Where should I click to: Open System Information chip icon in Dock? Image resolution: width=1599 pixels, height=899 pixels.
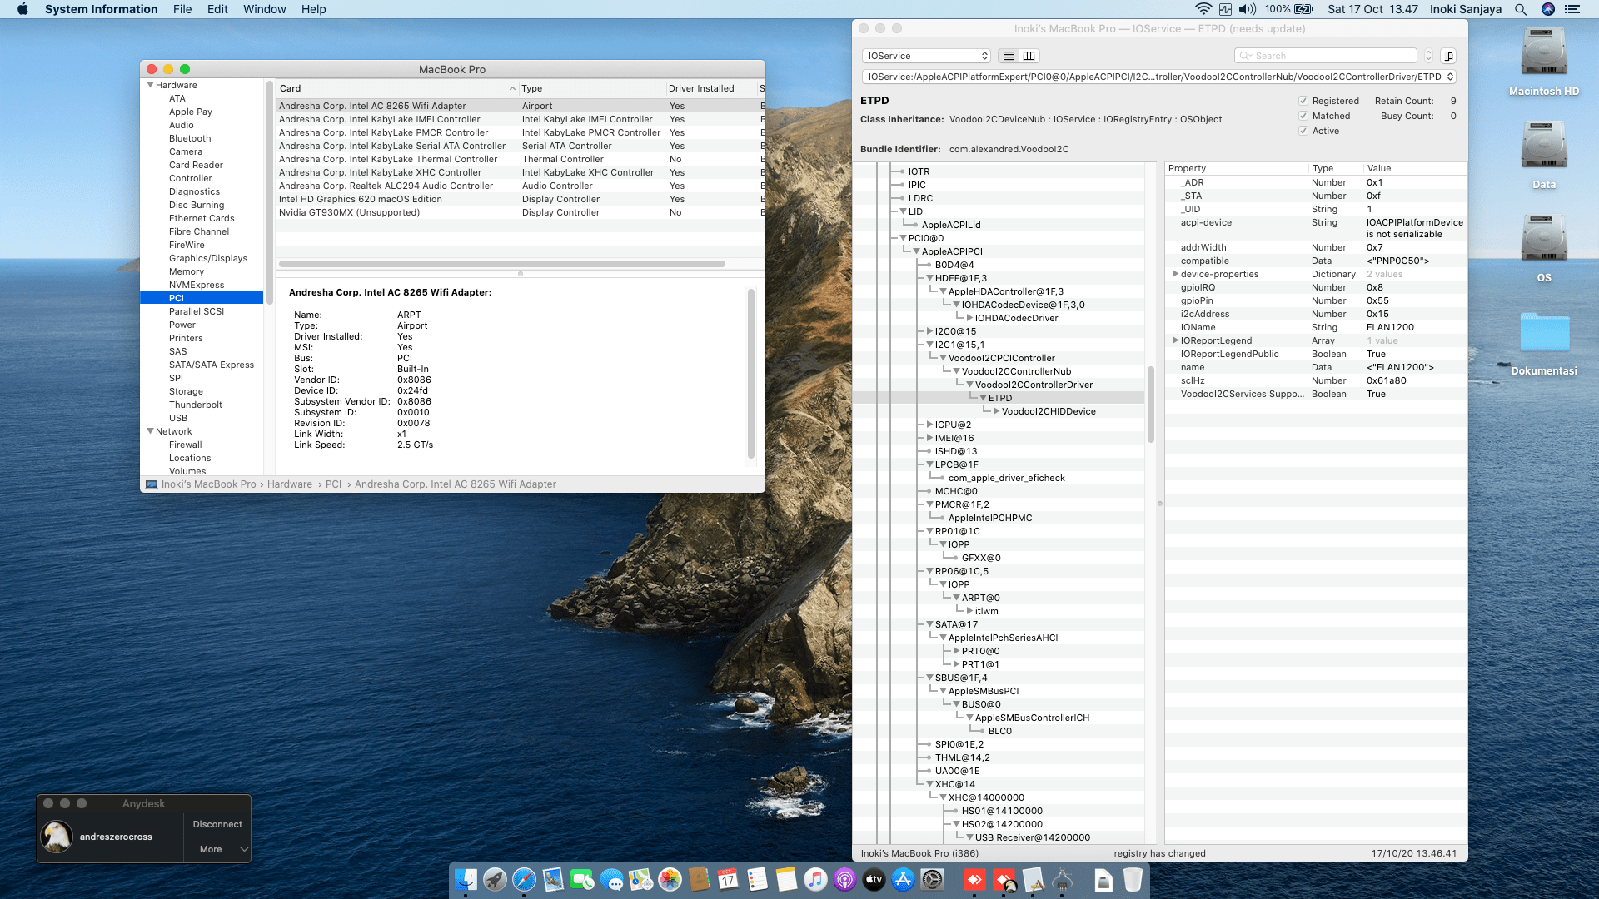click(x=1062, y=879)
